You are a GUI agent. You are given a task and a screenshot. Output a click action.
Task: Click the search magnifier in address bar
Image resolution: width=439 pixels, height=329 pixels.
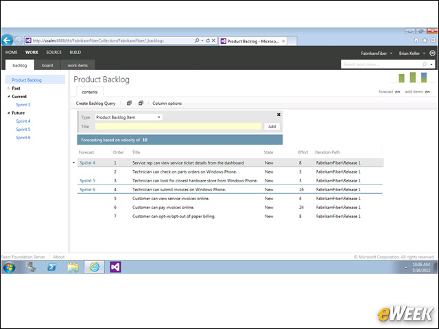pyautogui.click(x=197, y=40)
